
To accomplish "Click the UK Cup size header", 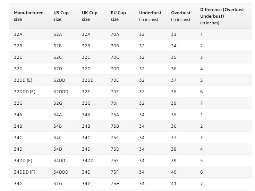I will [x=90, y=16].
